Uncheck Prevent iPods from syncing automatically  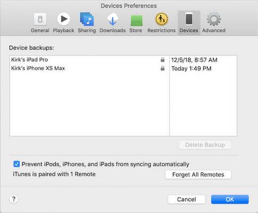(17, 164)
